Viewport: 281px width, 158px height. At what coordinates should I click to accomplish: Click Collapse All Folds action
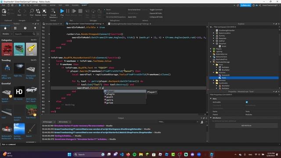click(156, 17)
